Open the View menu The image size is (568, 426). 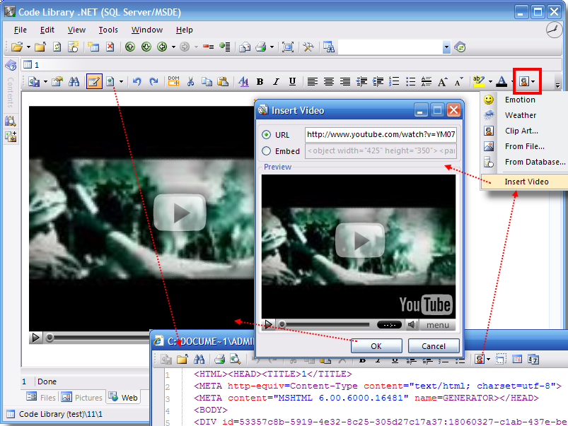76,30
